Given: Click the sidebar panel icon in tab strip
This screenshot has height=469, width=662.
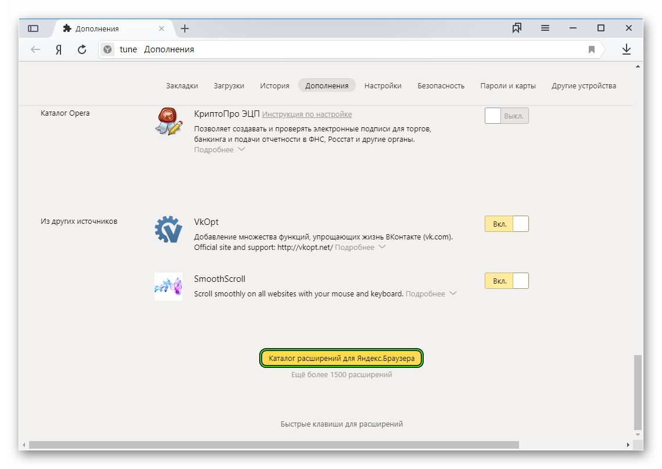Looking at the screenshot, I should pos(33,28).
